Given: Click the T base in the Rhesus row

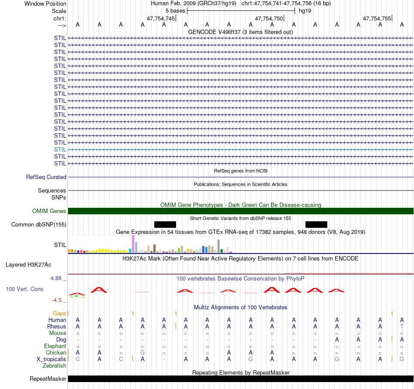Looking at the screenshot, I should [x=402, y=326].
